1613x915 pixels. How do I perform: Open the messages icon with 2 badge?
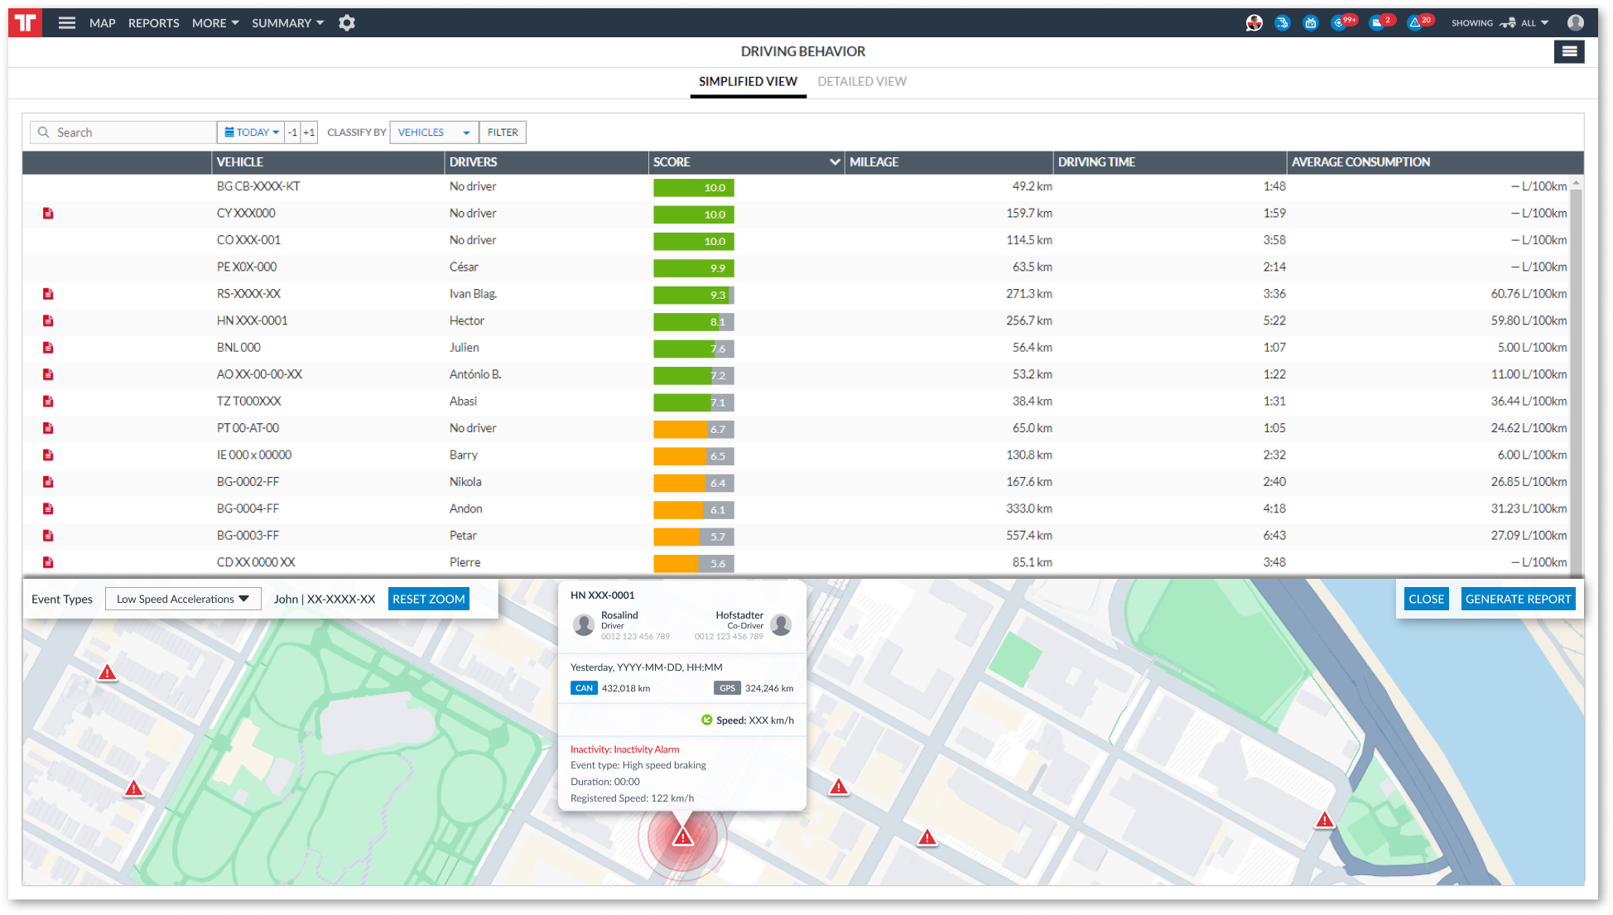1377,23
